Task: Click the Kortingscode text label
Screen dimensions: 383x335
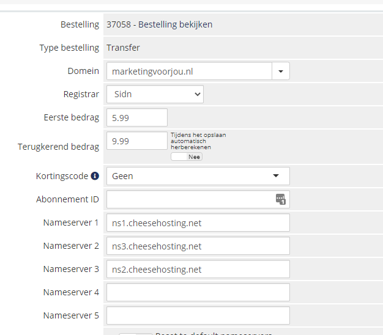Action: (x=61, y=176)
